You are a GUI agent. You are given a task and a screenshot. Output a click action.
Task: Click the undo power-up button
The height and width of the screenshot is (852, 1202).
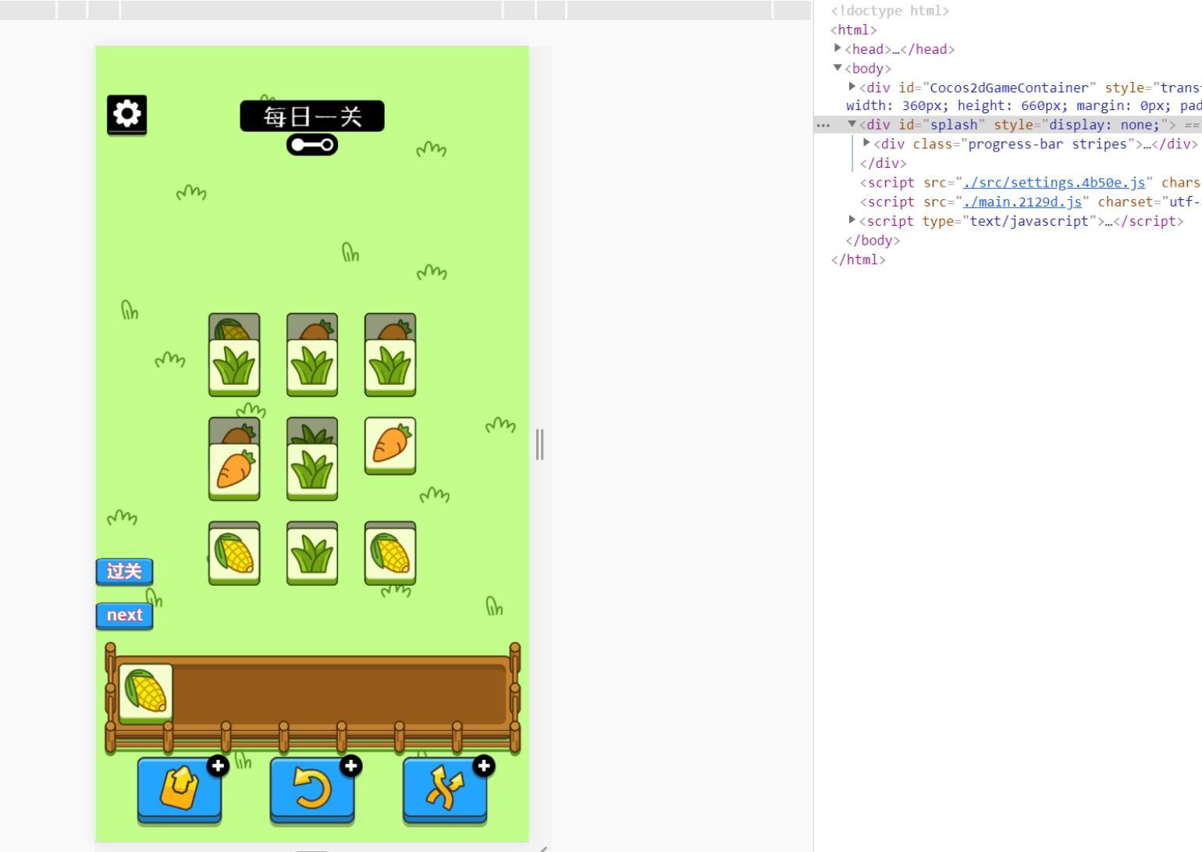click(311, 788)
